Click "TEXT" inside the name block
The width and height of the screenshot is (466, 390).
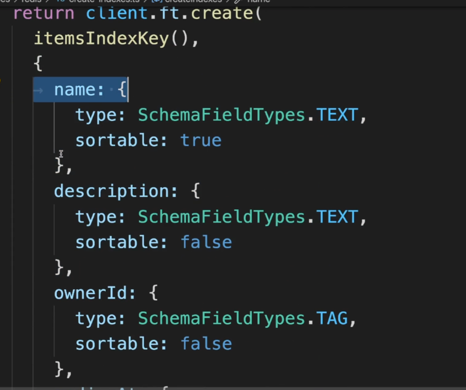(x=337, y=115)
